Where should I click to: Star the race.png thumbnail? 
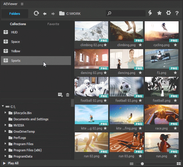tap(175, 129)
